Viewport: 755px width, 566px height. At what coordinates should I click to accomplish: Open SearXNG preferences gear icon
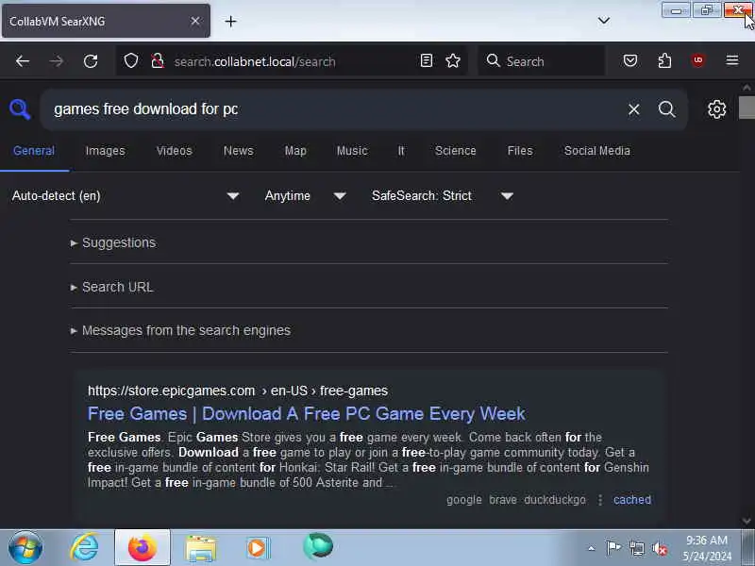tap(717, 109)
